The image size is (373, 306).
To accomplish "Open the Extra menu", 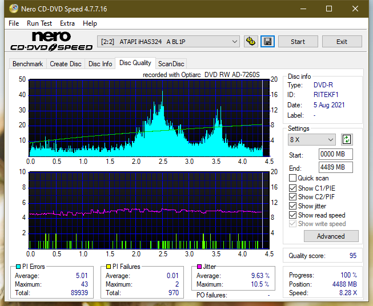I will (x=67, y=23).
